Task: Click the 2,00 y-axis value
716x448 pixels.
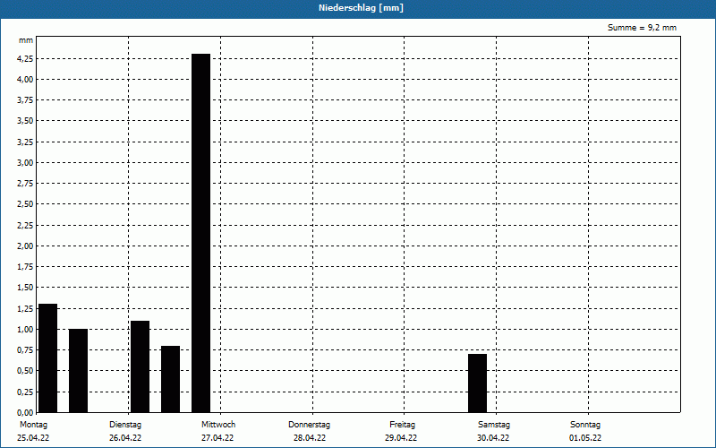Action: pos(25,246)
